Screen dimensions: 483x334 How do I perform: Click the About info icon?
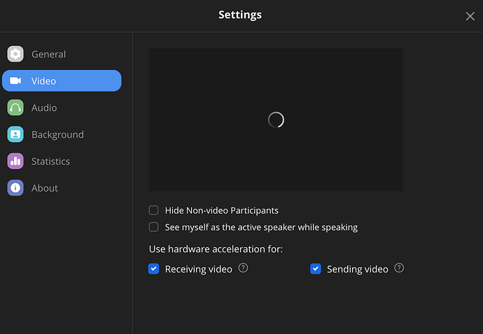coord(15,188)
